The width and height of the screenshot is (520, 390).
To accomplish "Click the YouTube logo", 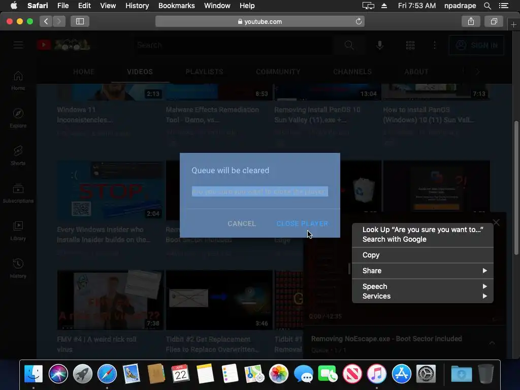I will pos(63,45).
